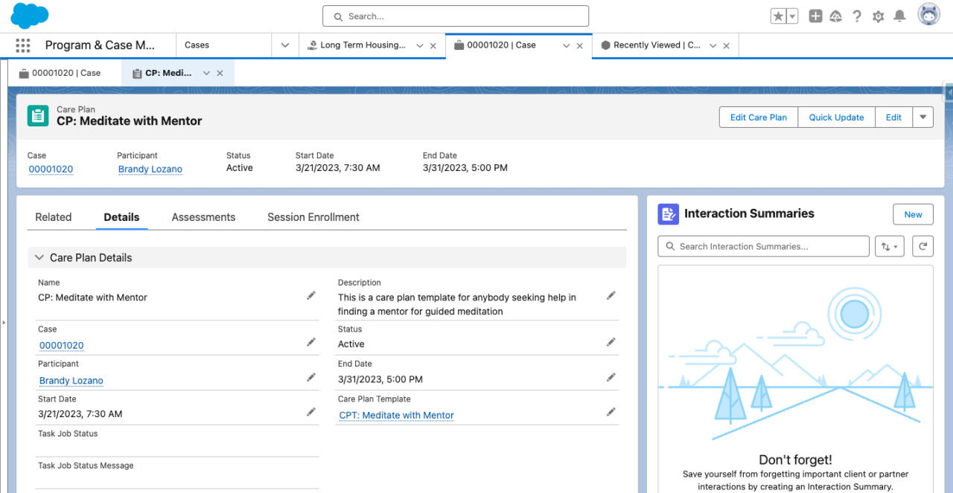Open the Setup gear icon
This screenshot has height=493, width=953.
coord(879,16)
